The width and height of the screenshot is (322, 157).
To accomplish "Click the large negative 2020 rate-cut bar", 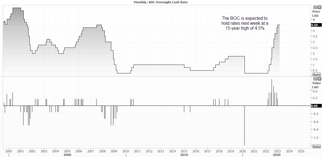I will [245, 125].
